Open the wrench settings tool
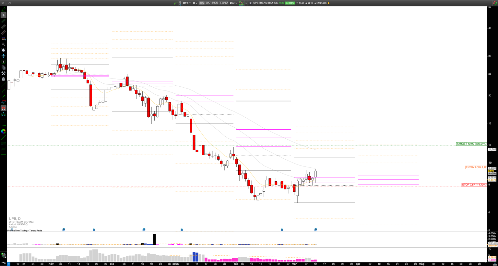498x266 pixels. [x=4, y=73]
